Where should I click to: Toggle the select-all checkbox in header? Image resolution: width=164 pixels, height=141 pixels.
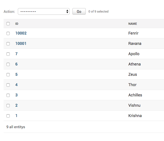[x=8, y=24]
